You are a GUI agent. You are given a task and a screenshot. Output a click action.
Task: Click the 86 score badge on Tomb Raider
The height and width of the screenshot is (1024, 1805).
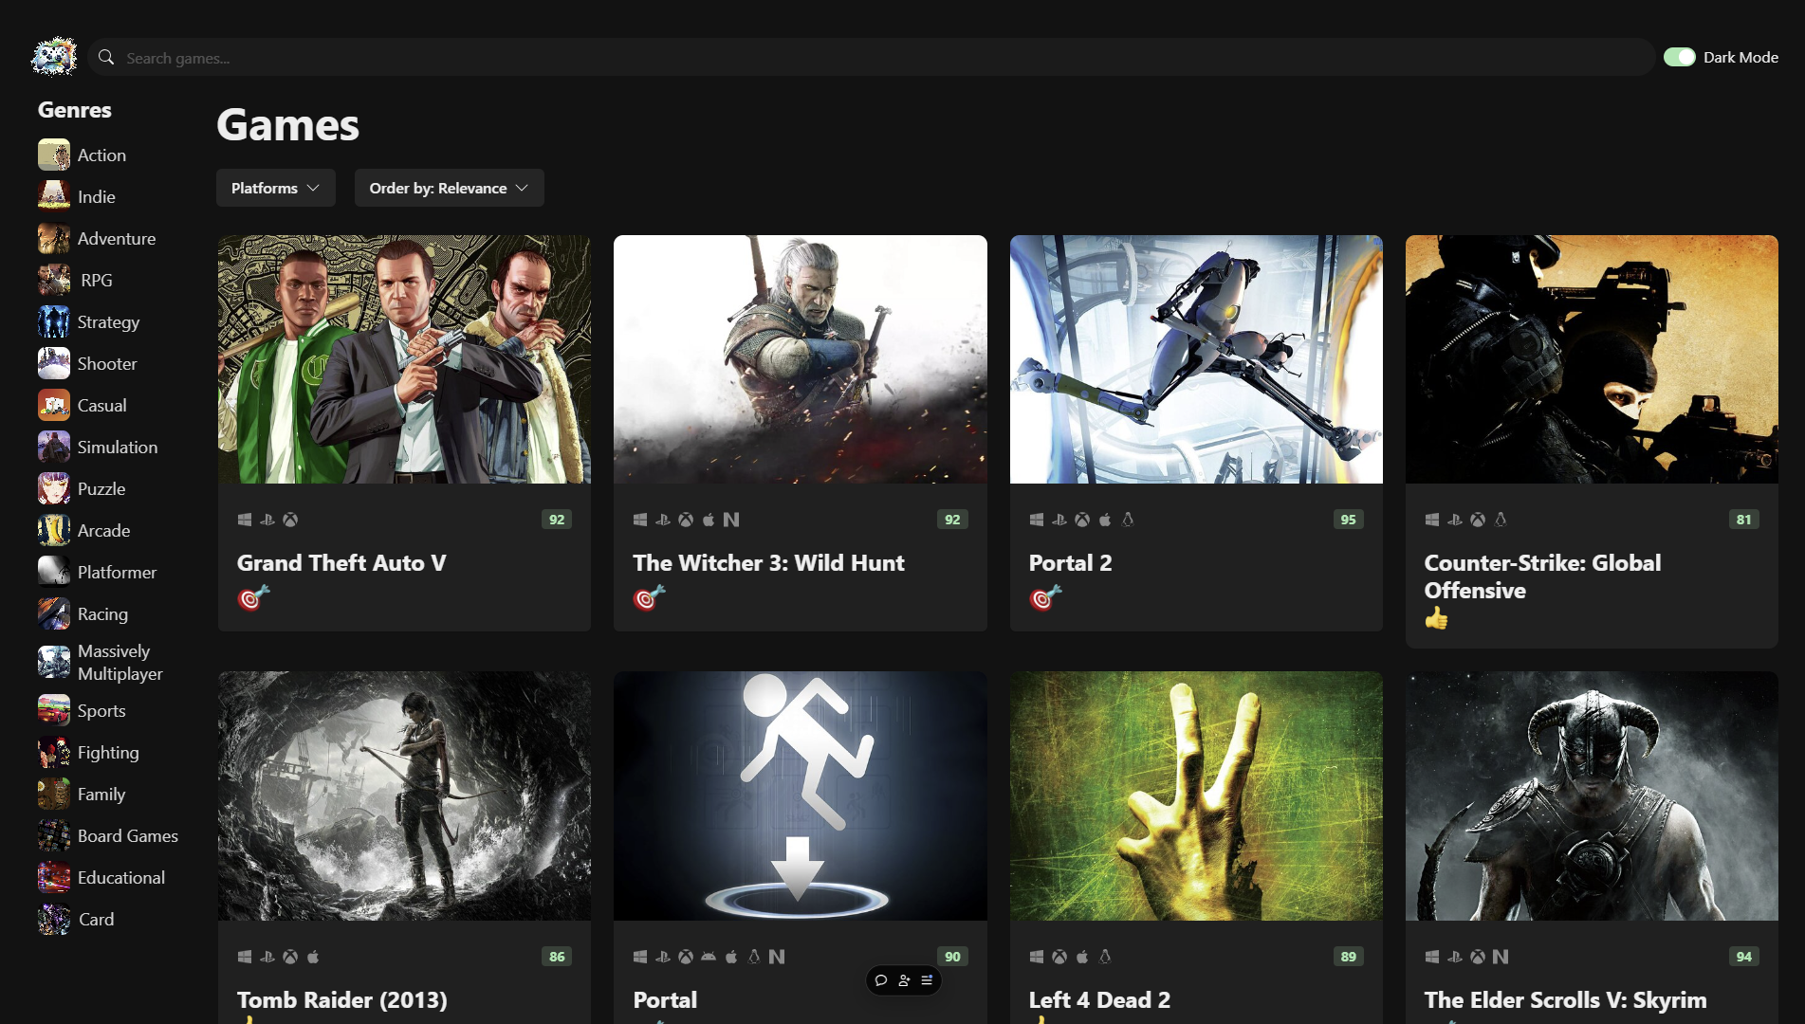(557, 957)
